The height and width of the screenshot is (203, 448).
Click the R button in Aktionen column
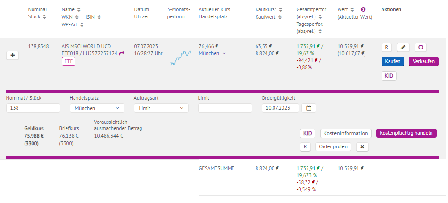point(387,47)
